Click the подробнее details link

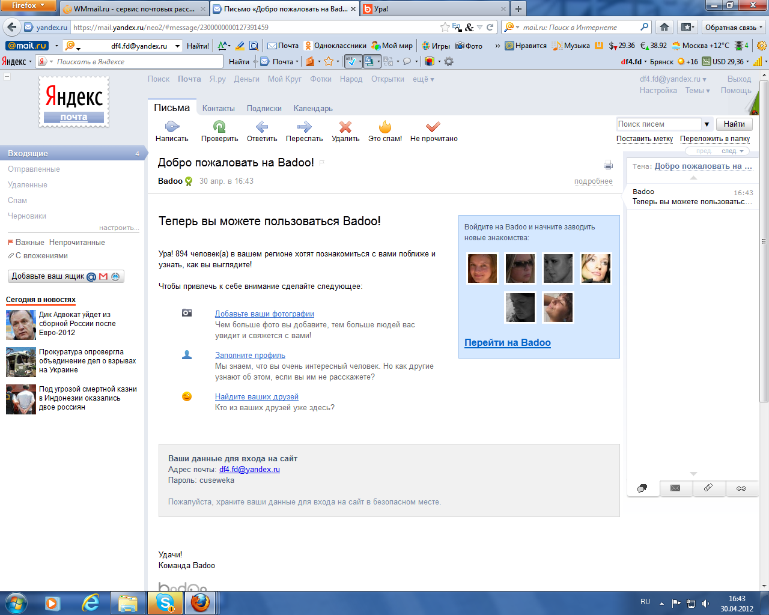(594, 181)
